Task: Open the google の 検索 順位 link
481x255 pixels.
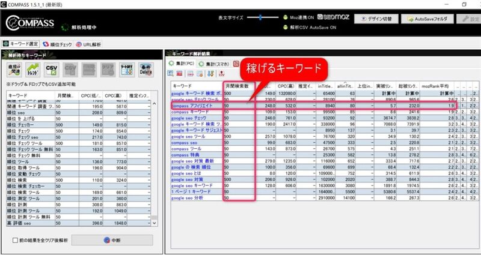Action: (191, 167)
